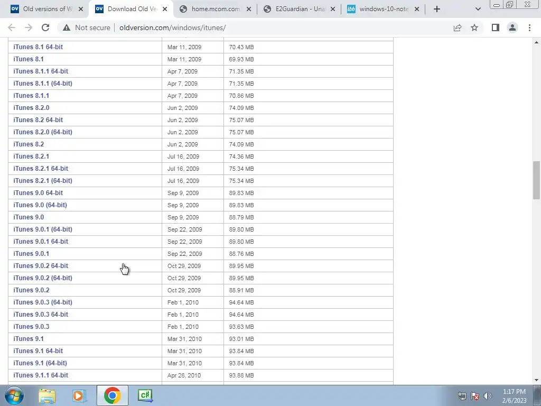This screenshot has width=541, height=406.
Task: Open the iTunes 8.2 64-bit link
Action: pos(38,120)
